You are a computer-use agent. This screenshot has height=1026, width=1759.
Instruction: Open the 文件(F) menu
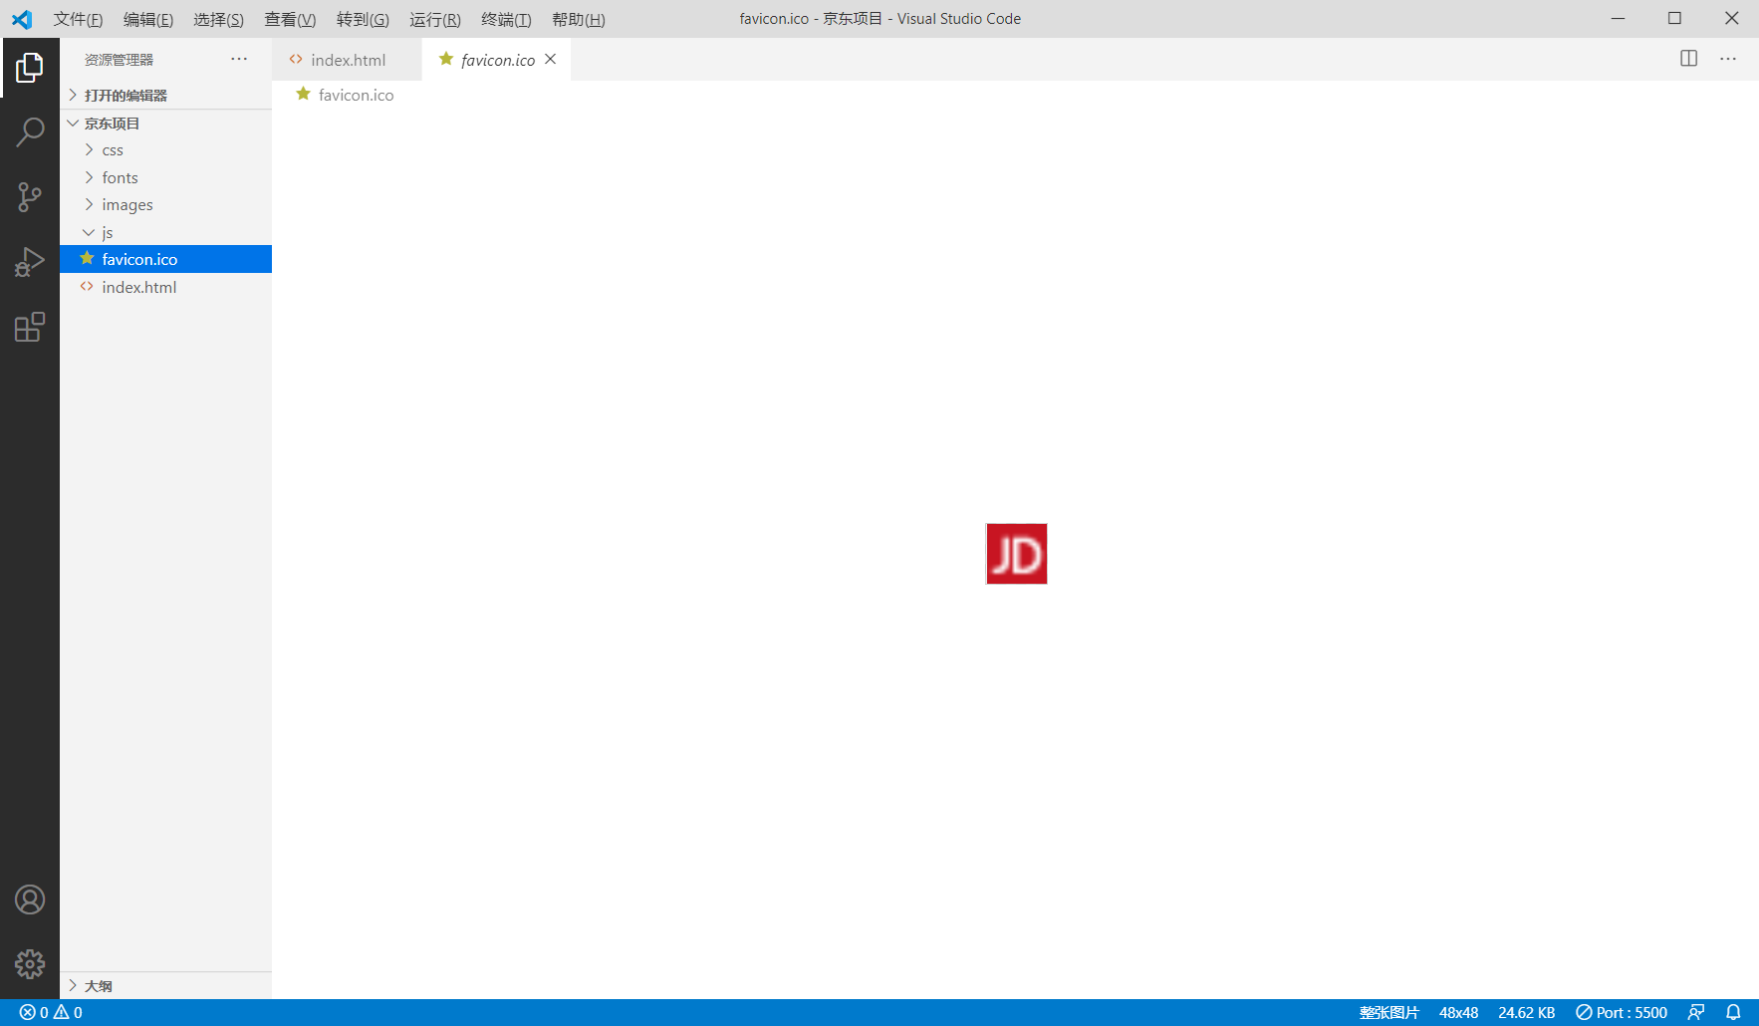[x=78, y=19]
